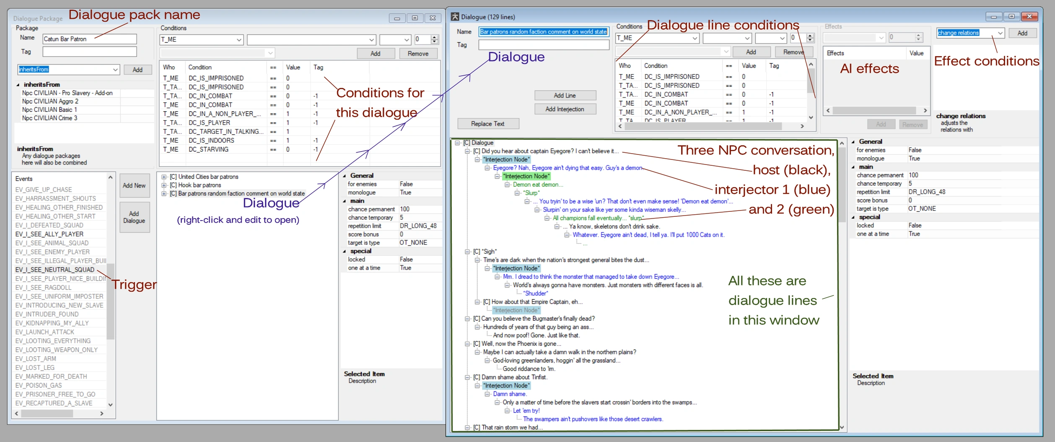Click 'repetition limit' value DR_LONG_48 in Dialogue Package

[x=418, y=226]
